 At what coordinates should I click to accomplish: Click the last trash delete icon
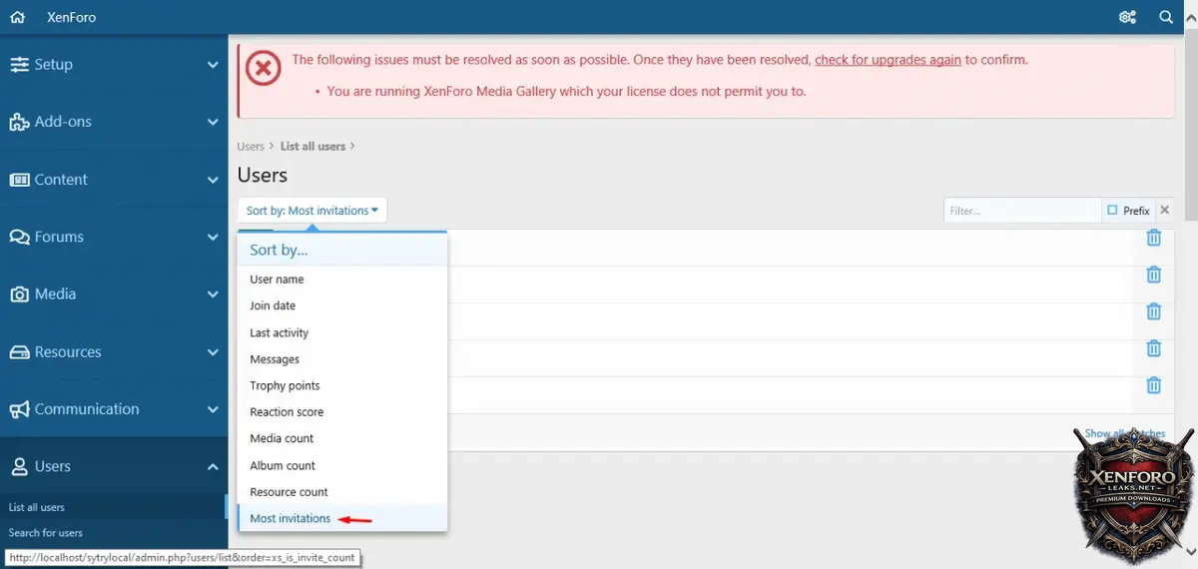coord(1153,385)
